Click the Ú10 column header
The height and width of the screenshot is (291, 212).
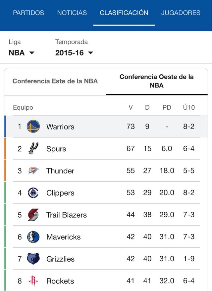pos(189,107)
